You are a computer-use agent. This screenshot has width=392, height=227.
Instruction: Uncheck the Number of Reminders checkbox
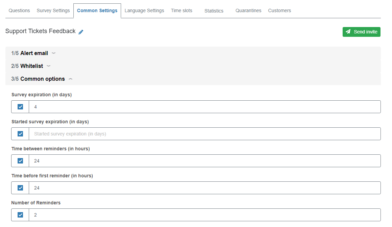point(20,215)
